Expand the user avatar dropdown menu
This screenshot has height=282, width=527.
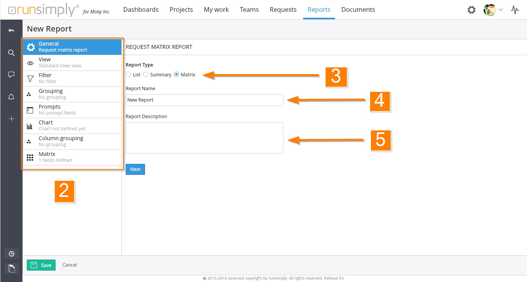[x=493, y=10]
